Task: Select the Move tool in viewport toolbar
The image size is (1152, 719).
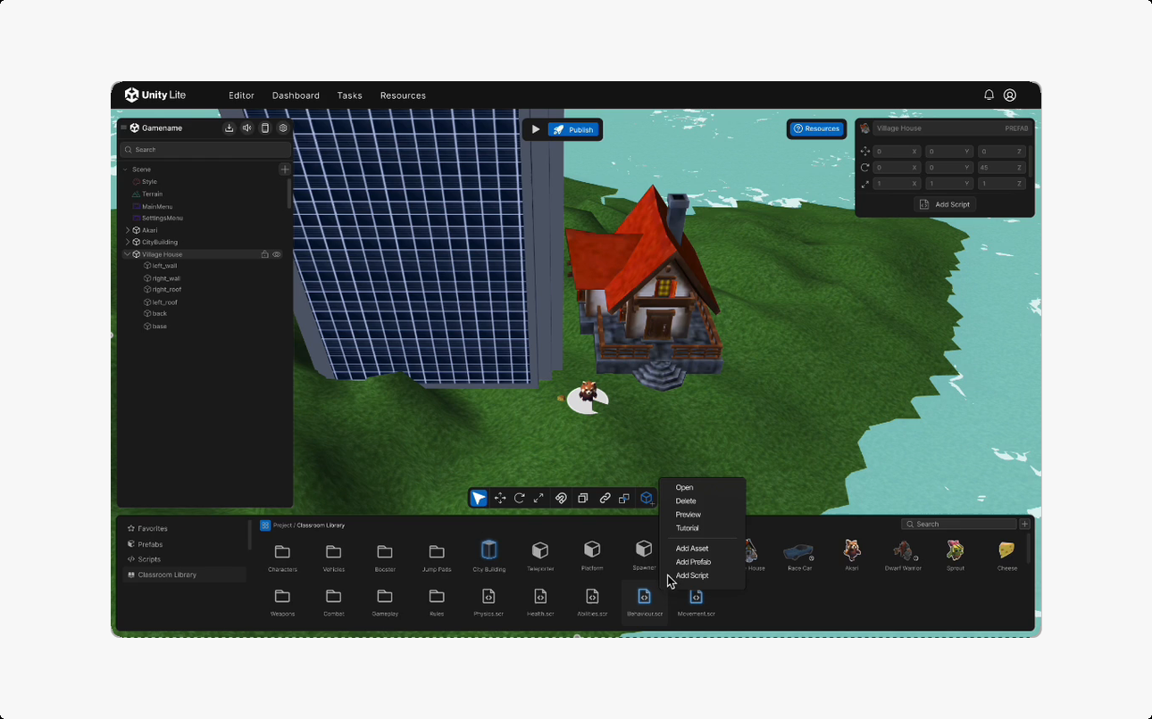Action: coord(500,499)
